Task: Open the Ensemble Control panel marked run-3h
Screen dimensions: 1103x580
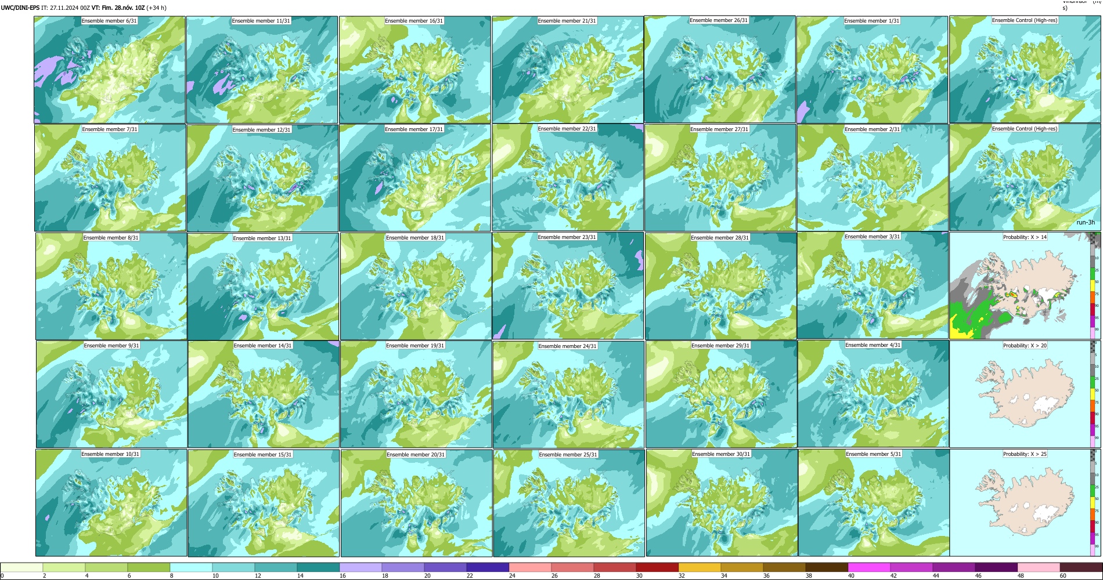Action: coord(1025,177)
